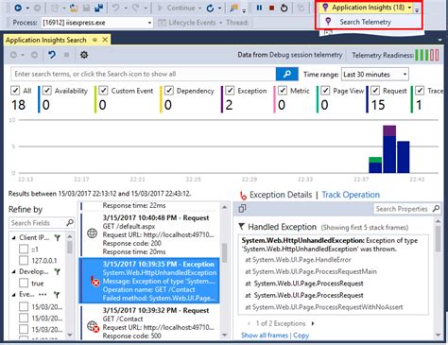Open the Continue button dropdown arrow
This screenshot has width=448, height=345.
point(200,9)
